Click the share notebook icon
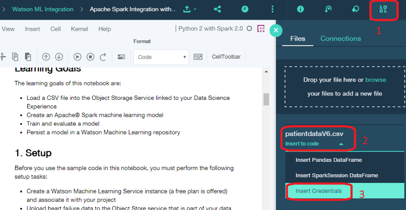 pyautogui.click(x=217, y=9)
